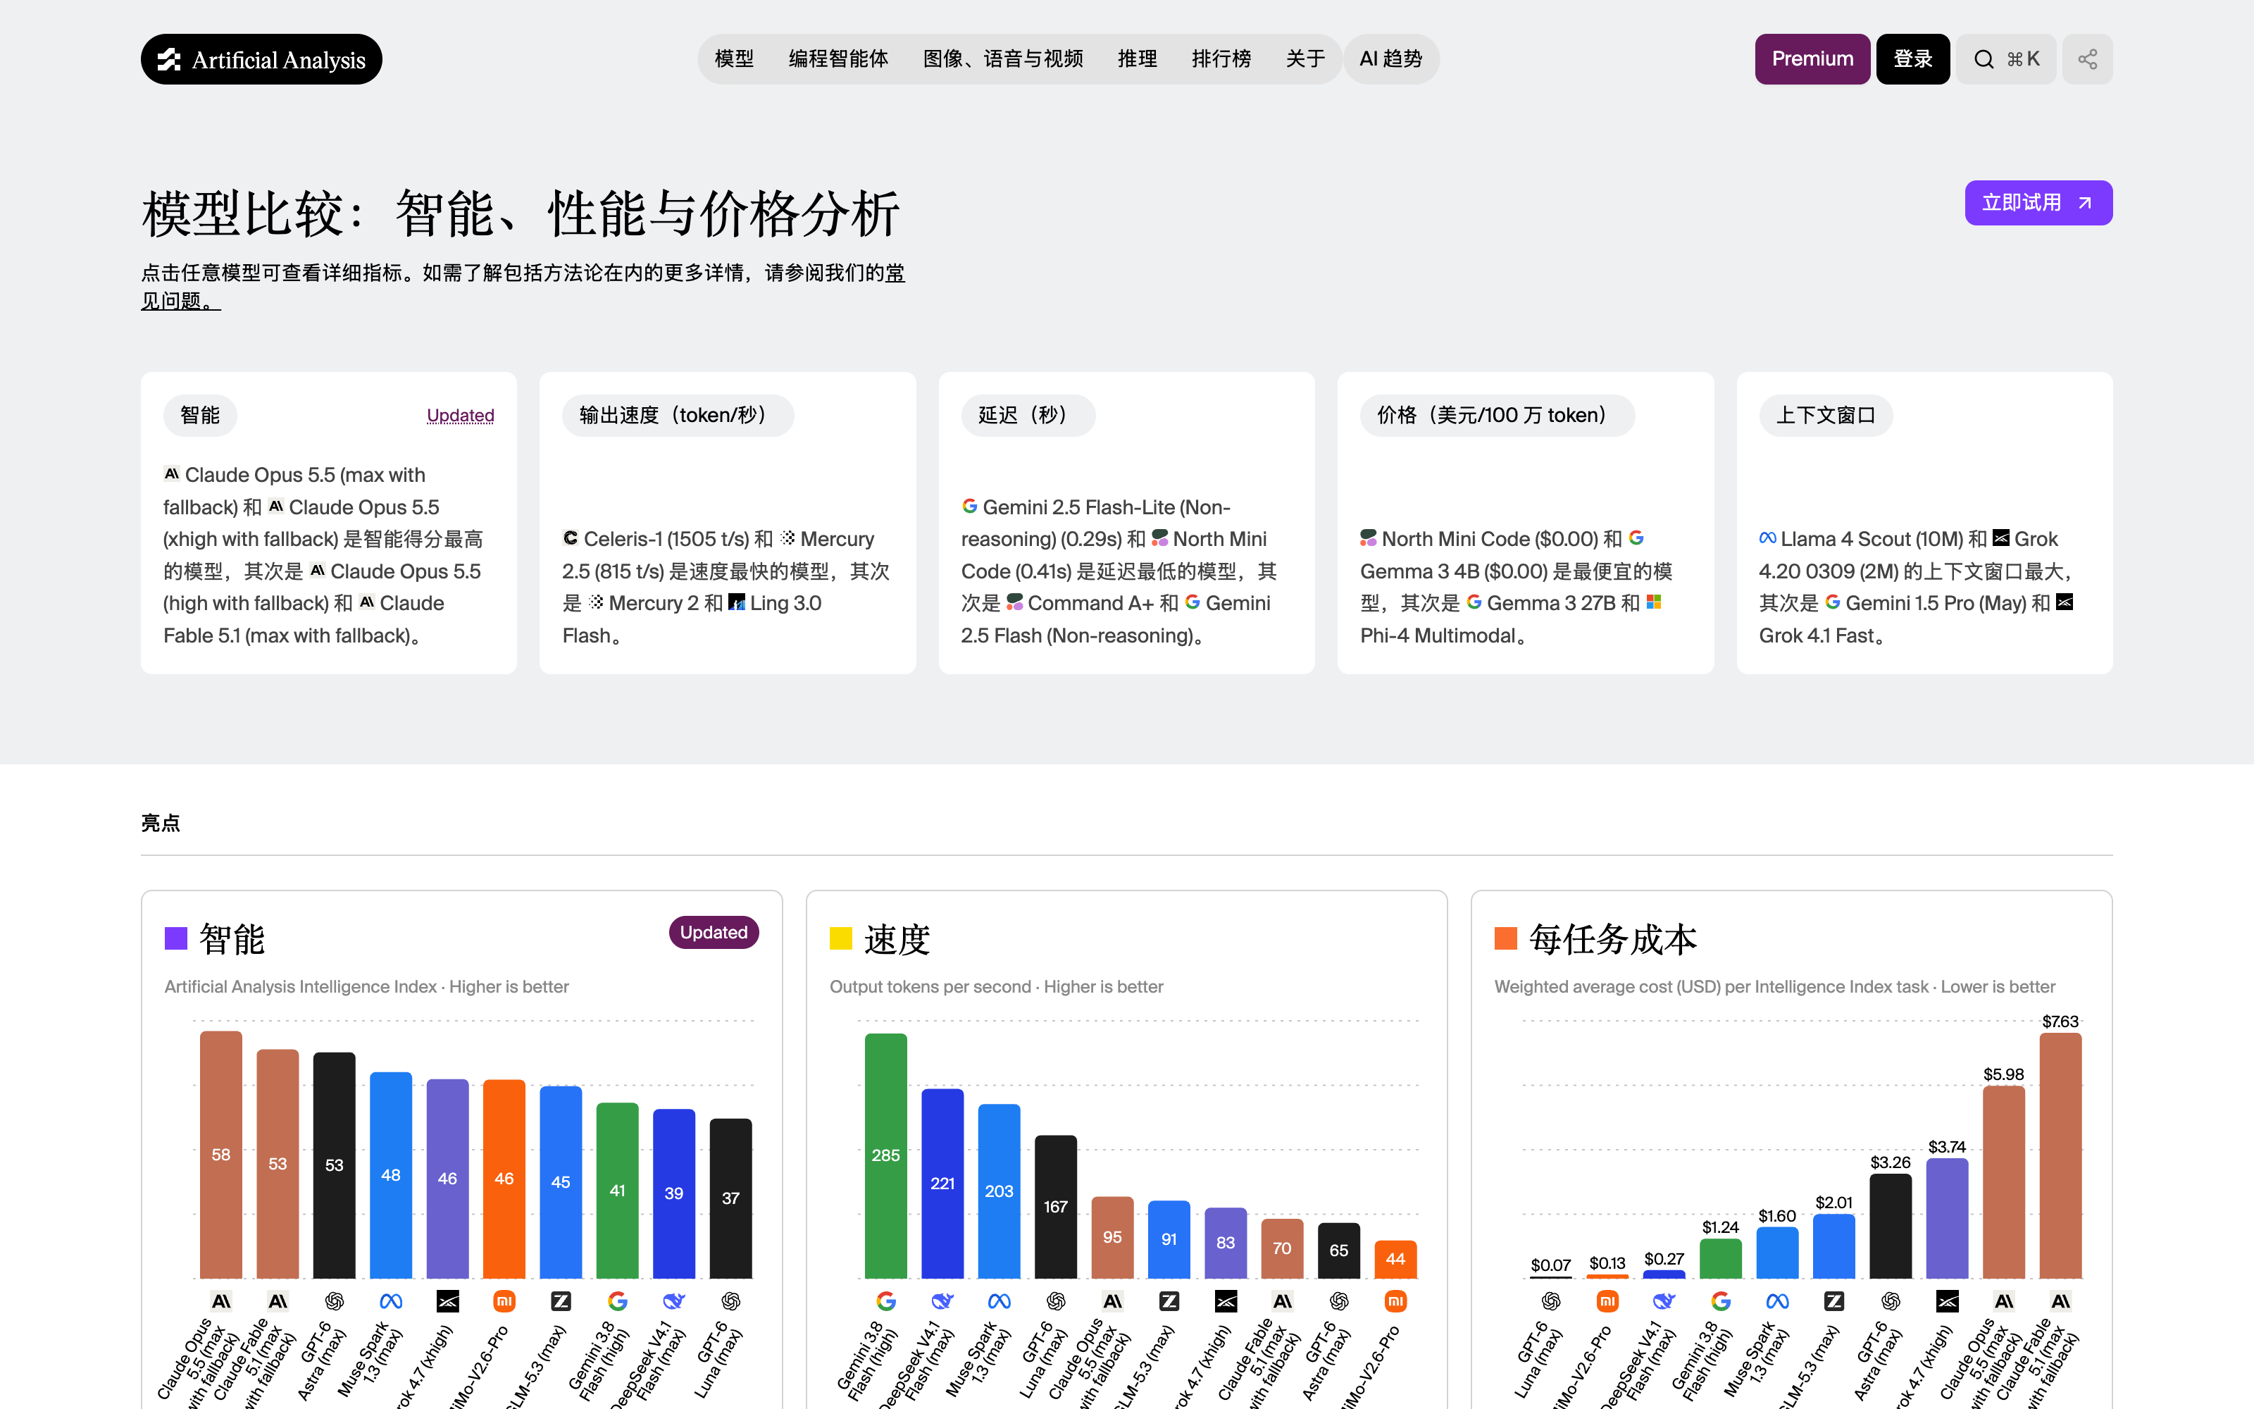Click the orange swatch beside 每任务成本 title
The image size is (2254, 1409).
point(1506,938)
